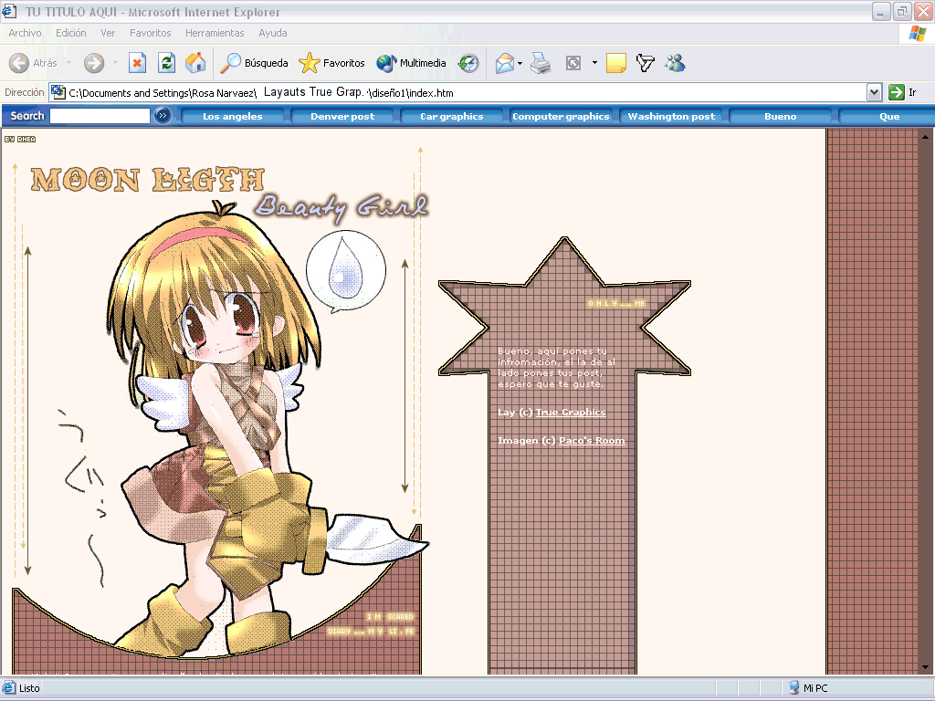
Task: Open the Favoritos menu in menu bar
Action: coord(151,34)
